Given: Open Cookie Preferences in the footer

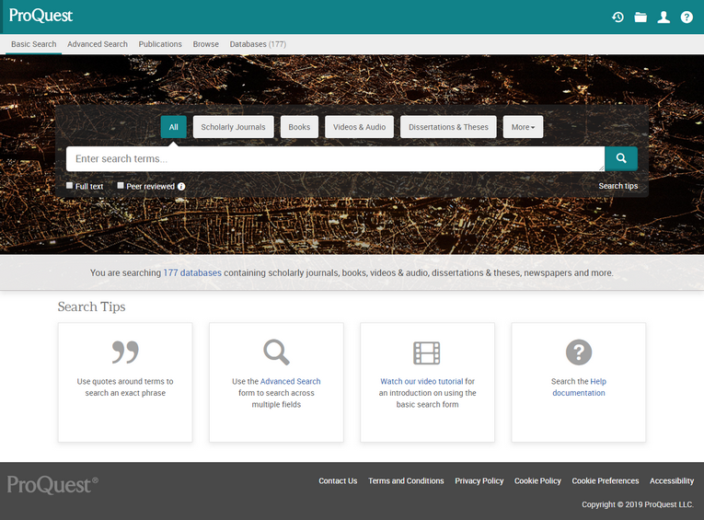Looking at the screenshot, I should (x=605, y=480).
